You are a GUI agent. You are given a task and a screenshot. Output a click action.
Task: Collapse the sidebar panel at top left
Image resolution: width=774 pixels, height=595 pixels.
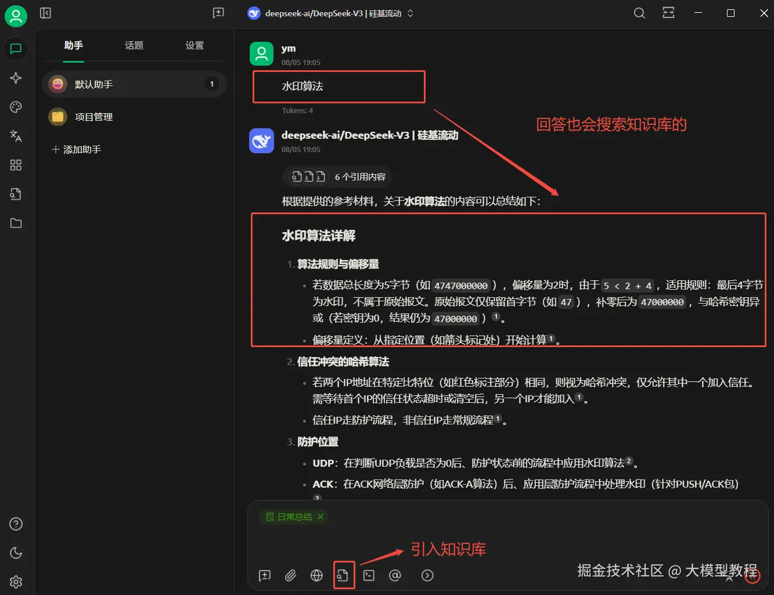pyautogui.click(x=45, y=13)
